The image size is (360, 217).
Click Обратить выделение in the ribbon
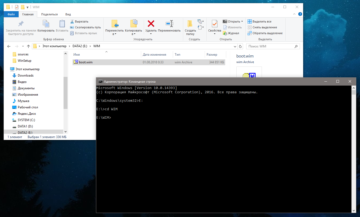click(265, 33)
